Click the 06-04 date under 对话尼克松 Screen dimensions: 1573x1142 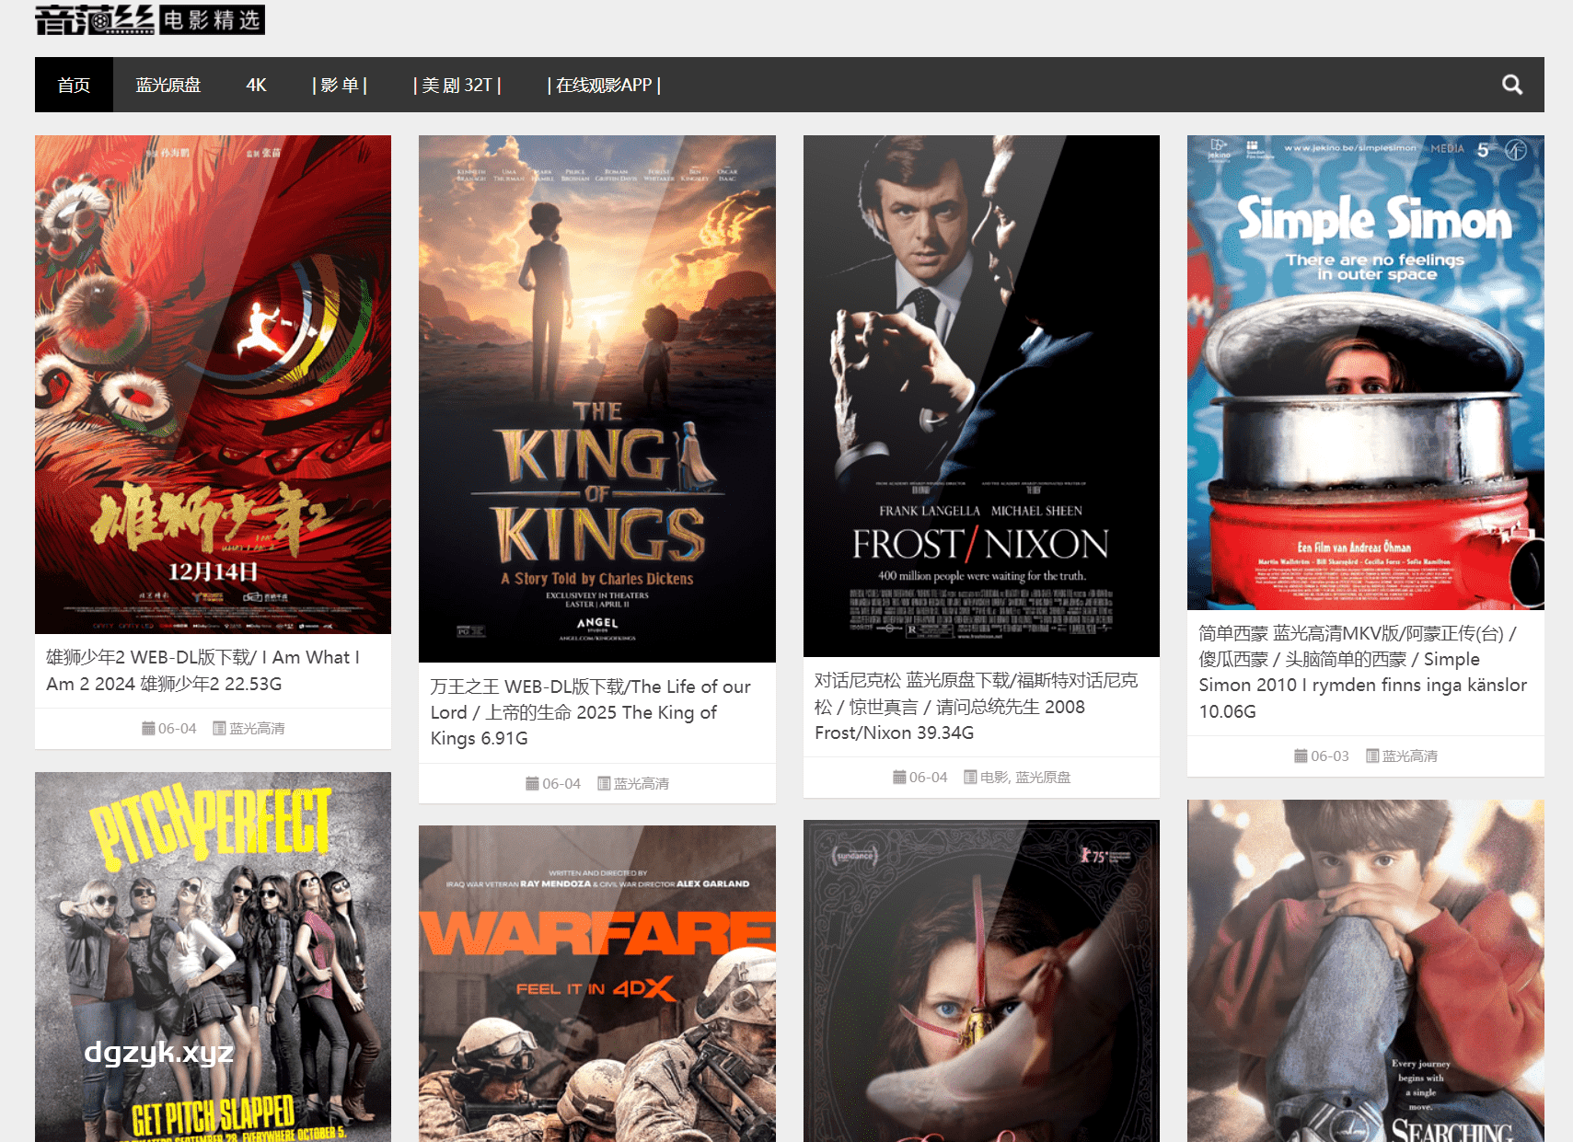(928, 777)
